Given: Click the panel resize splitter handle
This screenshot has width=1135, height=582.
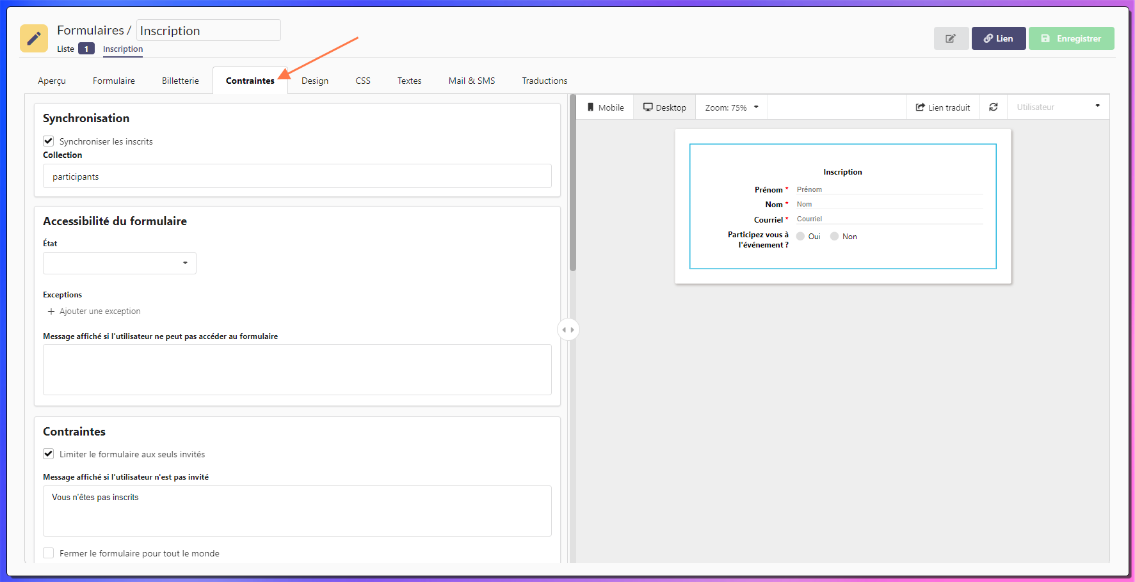Looking at the screenshot, I should point(568,330).
